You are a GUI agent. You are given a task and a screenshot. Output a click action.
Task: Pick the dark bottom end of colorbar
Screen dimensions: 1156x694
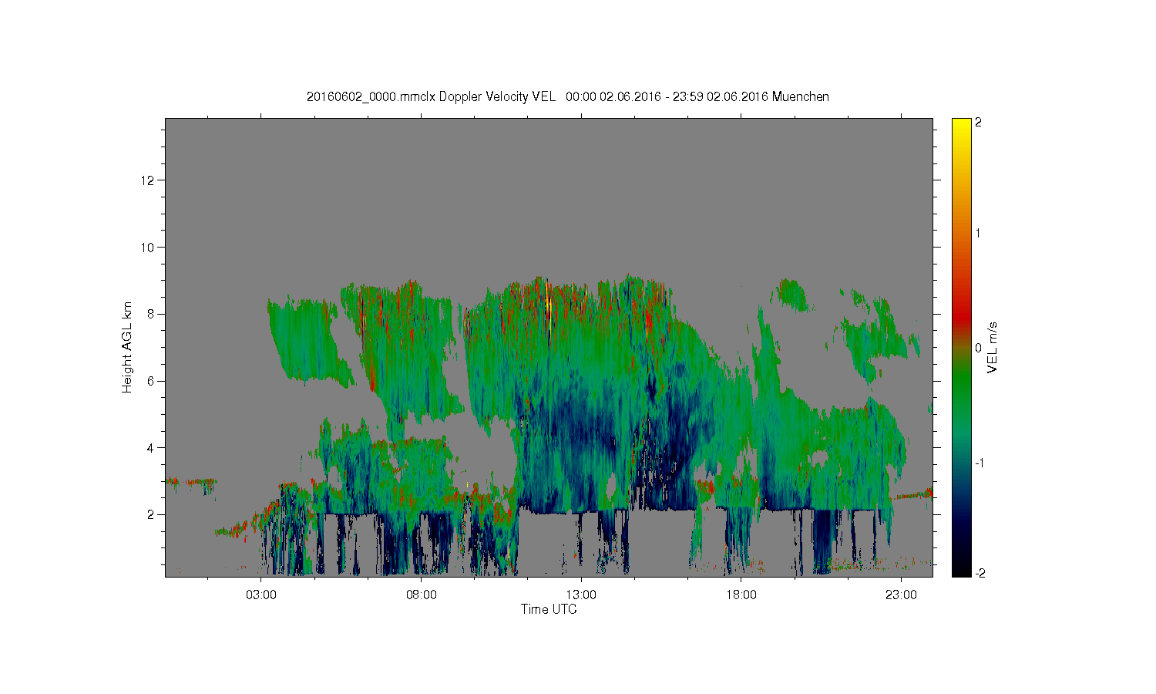pyautogui.click(x=961, y=572)
